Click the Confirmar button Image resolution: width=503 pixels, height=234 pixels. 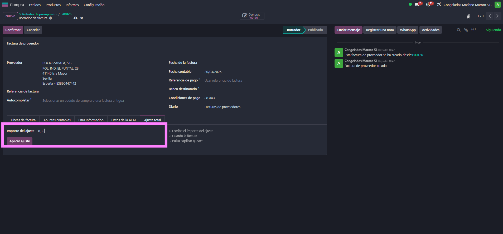click(x=13, y=30)
